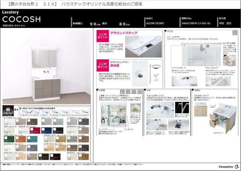Click leftmost gray feature badge in 化粧鏡 panel
Image resolution: width=241 pixels, height=171 pixels.
coord(122,92)
